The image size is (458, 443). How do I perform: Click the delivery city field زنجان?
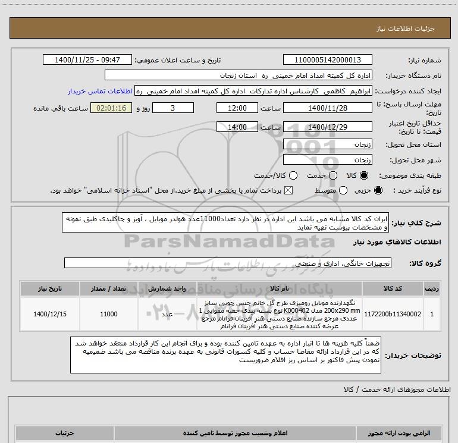327,159
